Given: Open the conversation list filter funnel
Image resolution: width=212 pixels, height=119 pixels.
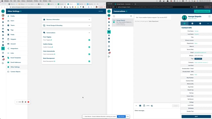Looking at the screenshot, I should click(131, 16).
